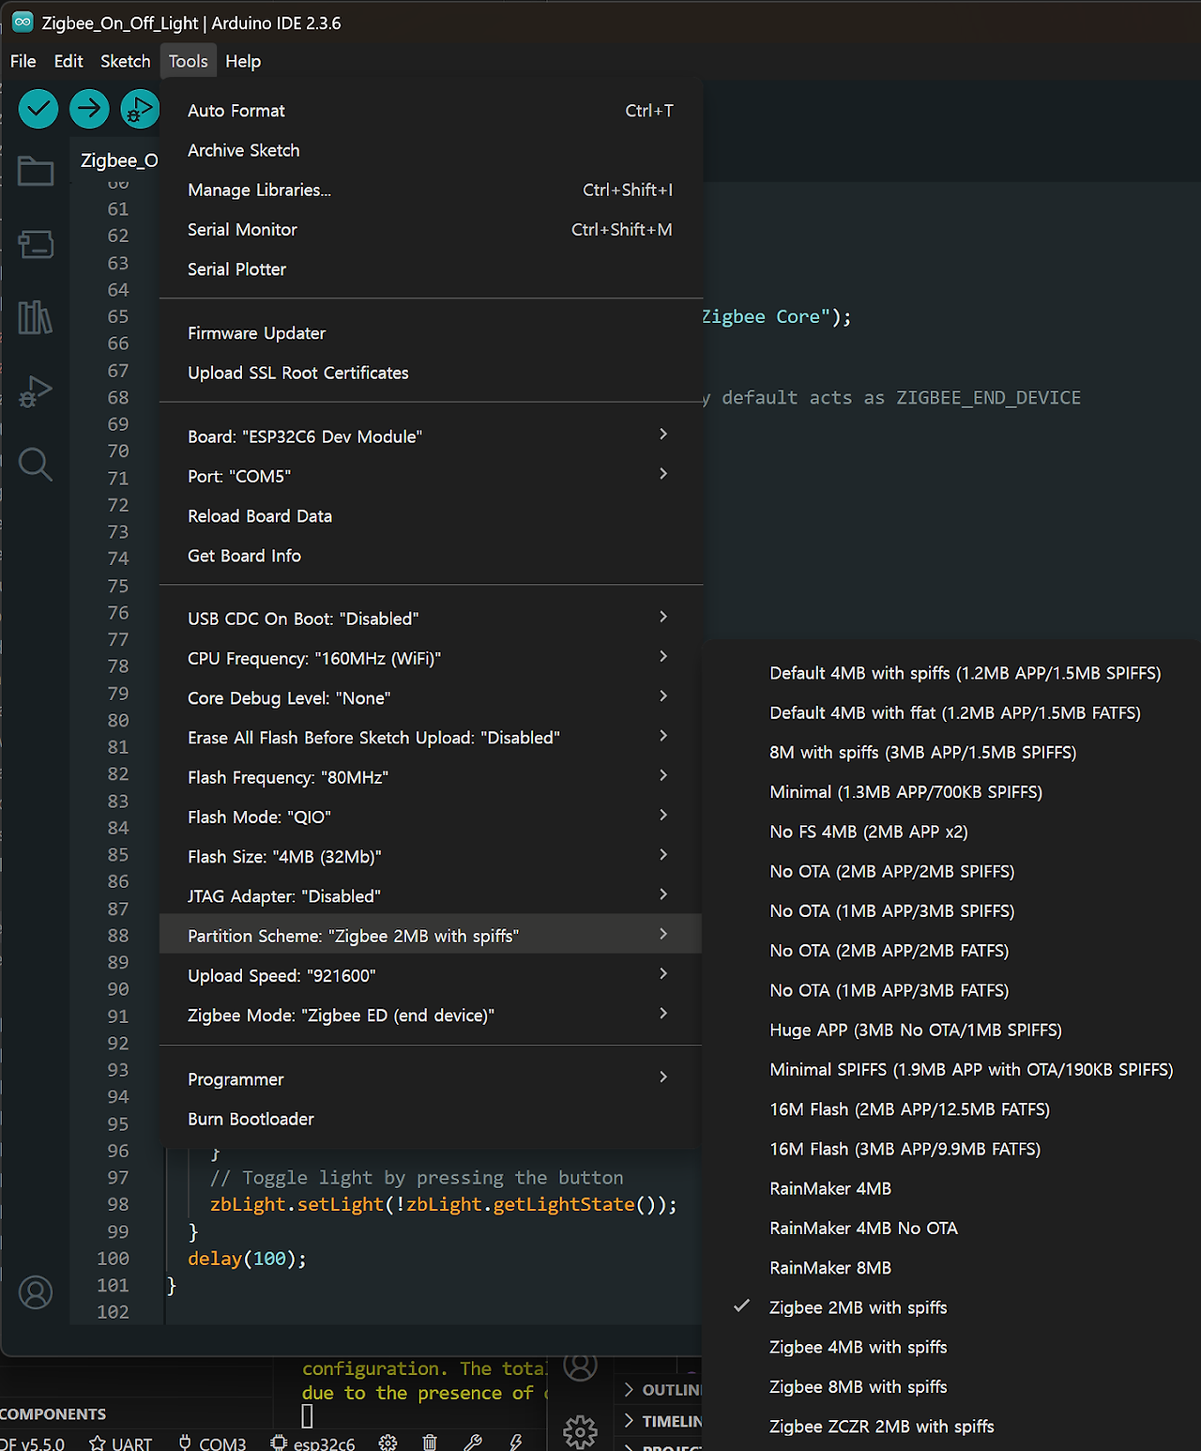1201x1451 pixels.
Task: Expand Core Debug Level submenu
Action: click(x=431, y=697)
